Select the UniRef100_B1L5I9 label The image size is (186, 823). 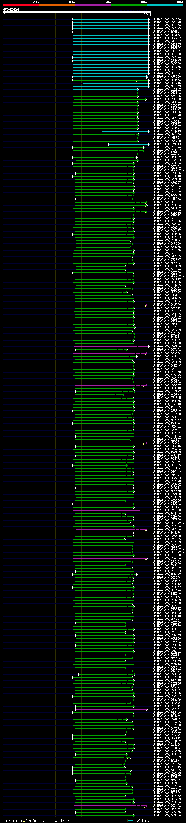pos(167,758)
